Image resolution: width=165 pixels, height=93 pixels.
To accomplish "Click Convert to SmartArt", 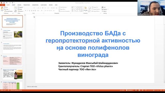I will point(64,11).
